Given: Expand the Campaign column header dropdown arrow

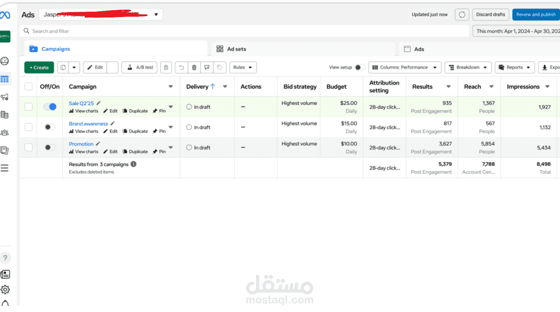Looking at the screenshot, I should [170, 87].
